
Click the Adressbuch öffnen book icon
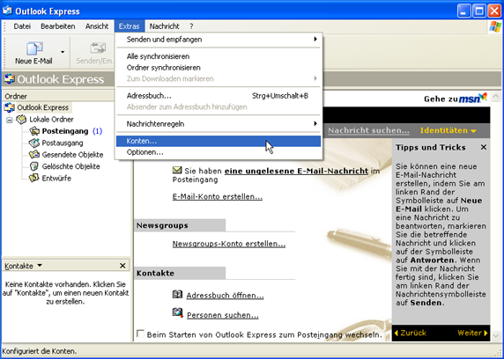click(177, 294)
